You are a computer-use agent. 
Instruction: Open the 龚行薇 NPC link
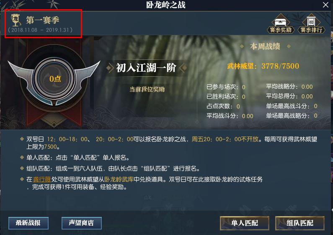42,179
